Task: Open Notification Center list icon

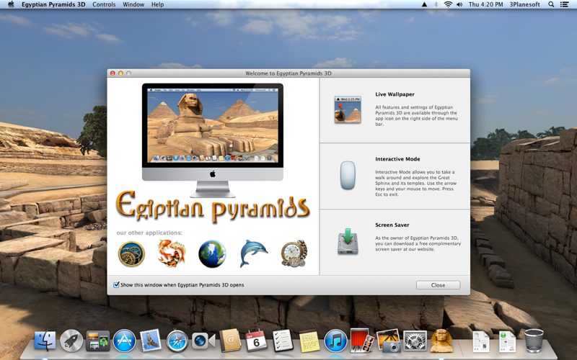Action: click(564, 4)
